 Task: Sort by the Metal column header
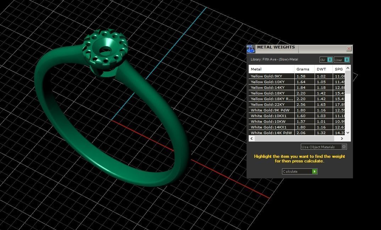(271, 69)
